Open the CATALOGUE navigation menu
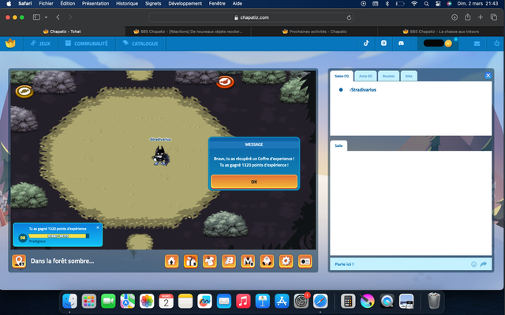The image size is (505, 315). coord(140,43)
